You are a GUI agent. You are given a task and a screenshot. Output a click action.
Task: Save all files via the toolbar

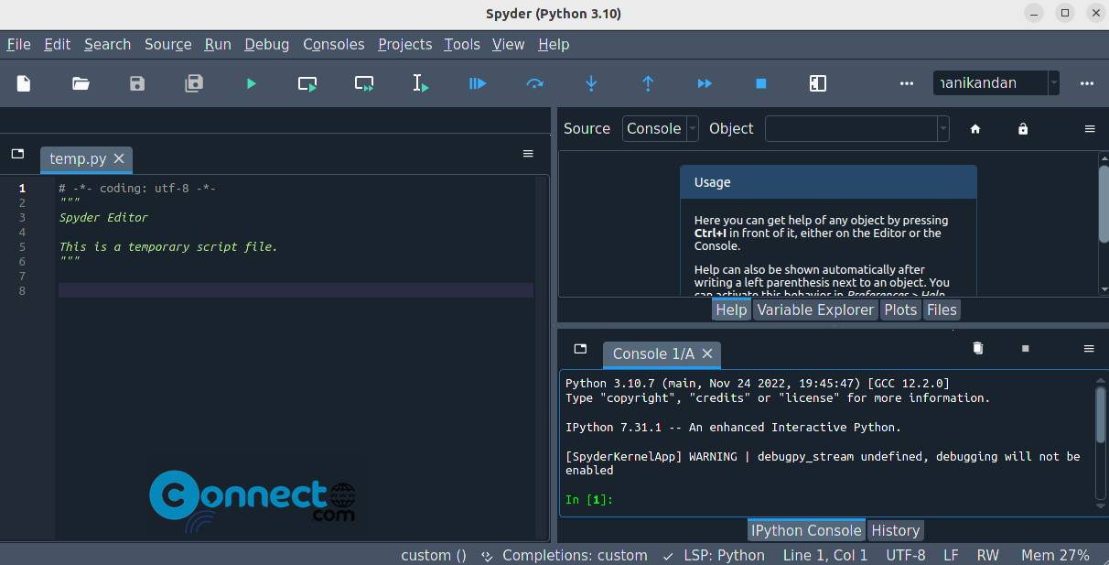tap(194, 83)
